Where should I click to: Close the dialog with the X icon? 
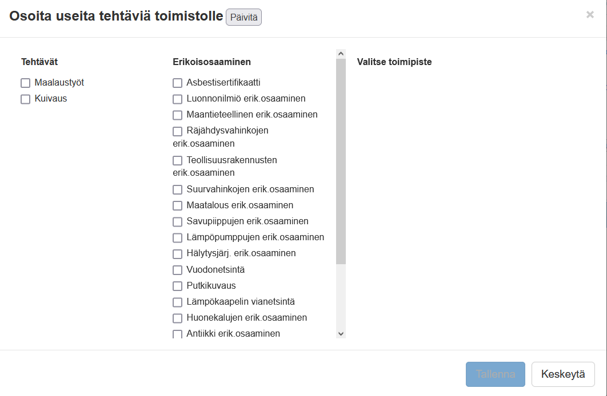[590, 15]
